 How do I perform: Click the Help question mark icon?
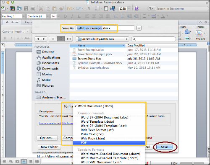coord(136,8)
